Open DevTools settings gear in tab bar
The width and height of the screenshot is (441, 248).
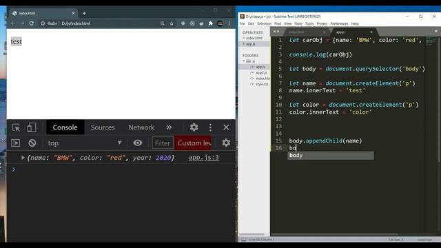[194, 127]
